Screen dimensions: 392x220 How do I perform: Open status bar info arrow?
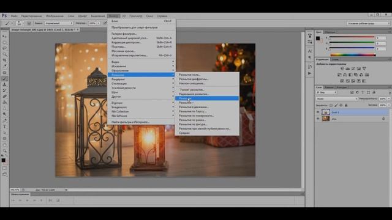click(x=66, y=190)
